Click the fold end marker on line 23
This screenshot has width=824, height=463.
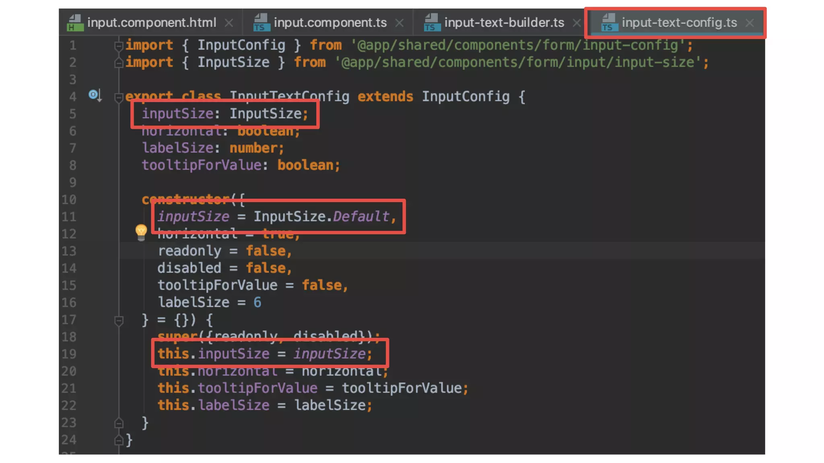[x=119, y=423]
